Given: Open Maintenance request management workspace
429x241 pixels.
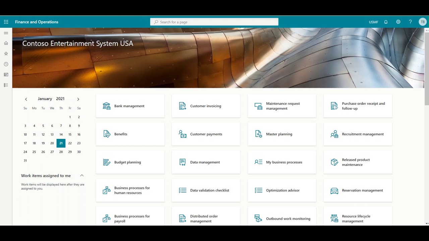Looking at the screenshot, I should [282, 106].
